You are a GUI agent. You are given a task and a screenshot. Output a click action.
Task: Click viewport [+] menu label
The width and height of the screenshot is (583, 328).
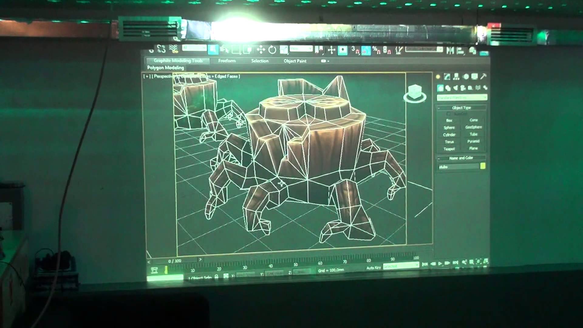[x=147, y=76]
